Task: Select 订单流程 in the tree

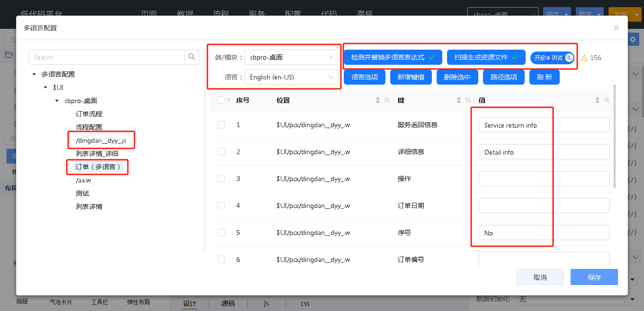Action: tap(89, 114)
